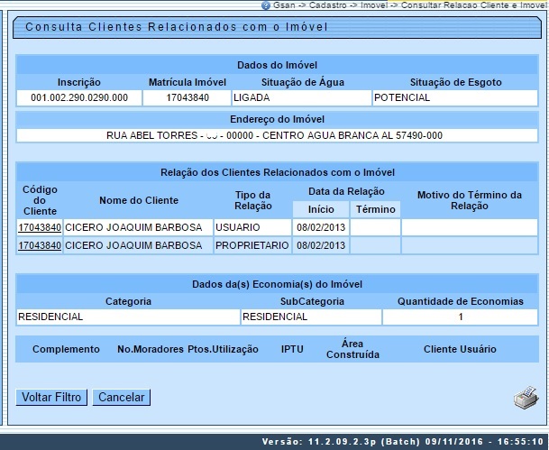Click the Dados da(s) Economia(s) do Imóvel header
The height and width of the screenshot is (450, 549).
tap(277, 284)
